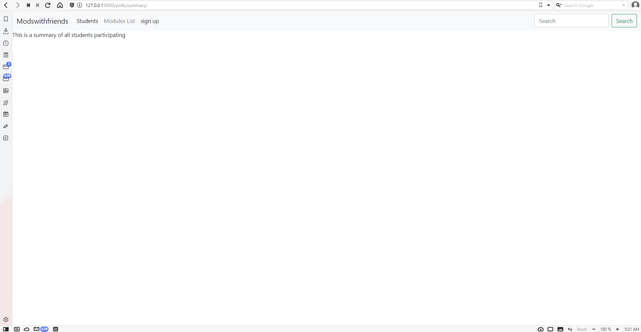Image resolution: width=641 pixels, height=332 pixels.
Task: Click the site Search input field
Action: click(x=571, y=21)
